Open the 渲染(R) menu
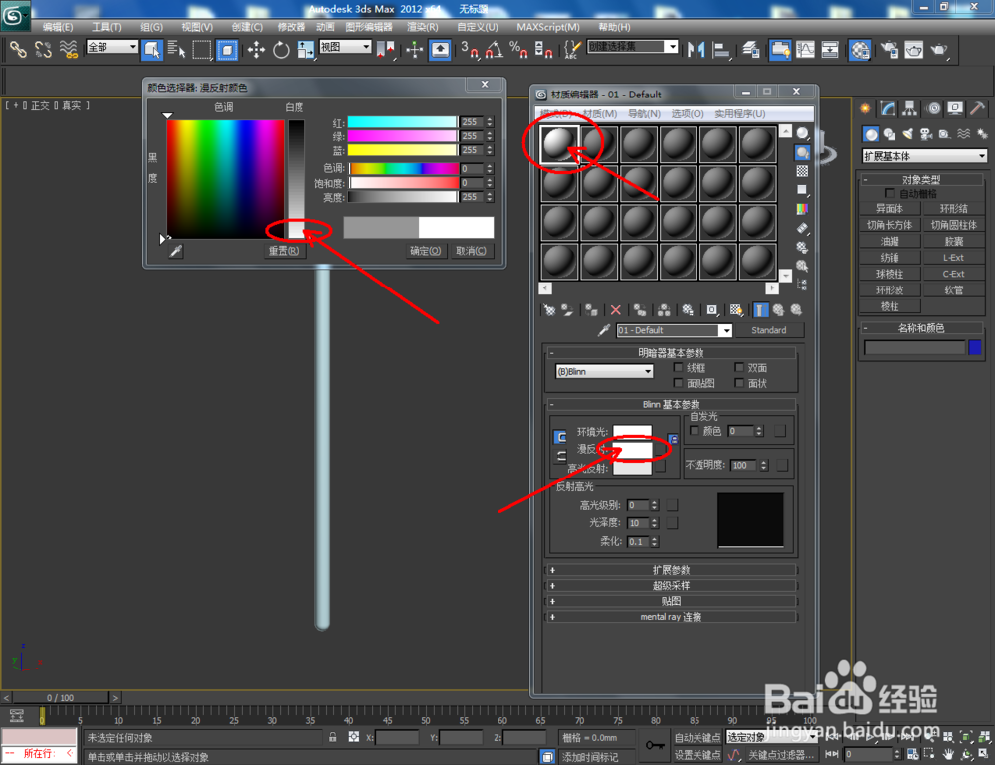 point(423,27)
